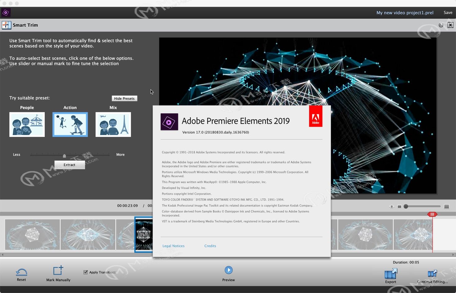Click the Hide Presets button

(x=124, y=98)
